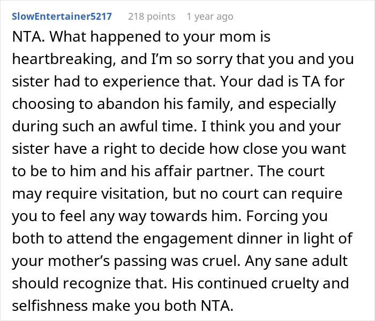Click the phrase 'during such an awful time'
The height and width of the screenshot is (321, 375).
(x=103, y=127)
